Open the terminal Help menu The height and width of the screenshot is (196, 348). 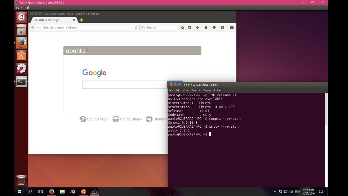point(220,90)
